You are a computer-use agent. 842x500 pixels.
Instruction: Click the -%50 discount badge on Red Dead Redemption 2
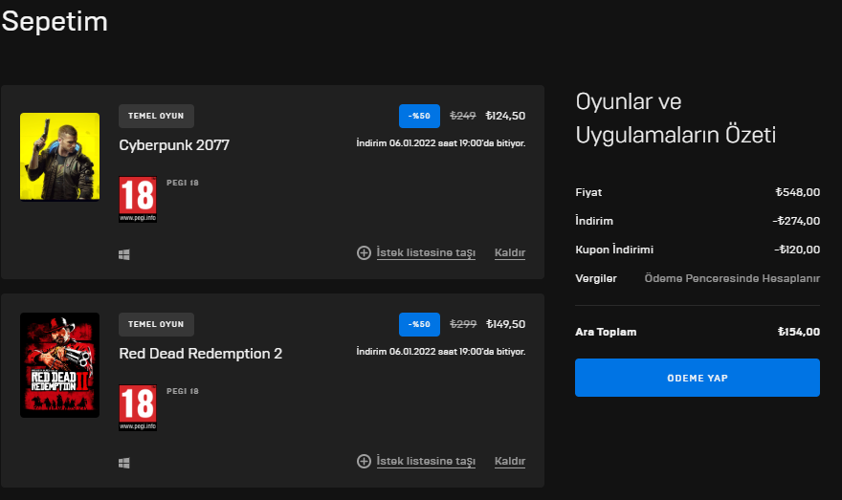[x=419, y=325]
